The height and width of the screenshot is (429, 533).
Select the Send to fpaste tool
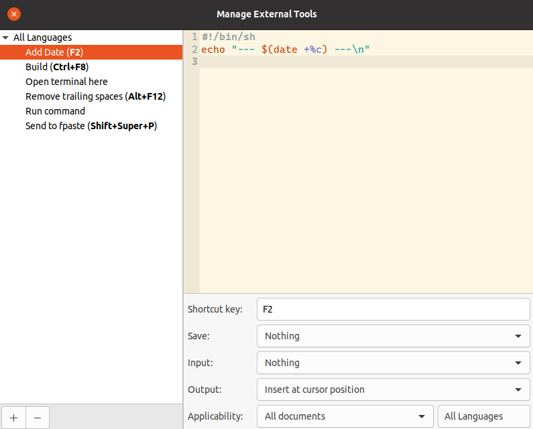click(91, 126)
